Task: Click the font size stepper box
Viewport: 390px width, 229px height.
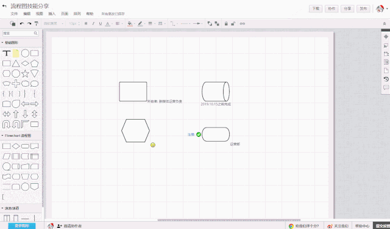Action: coord(74,23)
